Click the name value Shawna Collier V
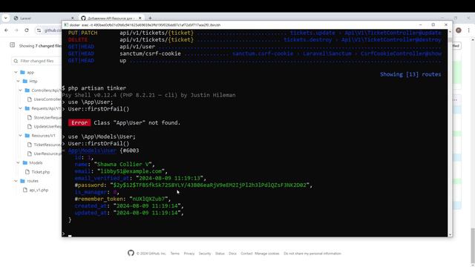Screen dimensions: 475x267 click(x=123, y=165)
